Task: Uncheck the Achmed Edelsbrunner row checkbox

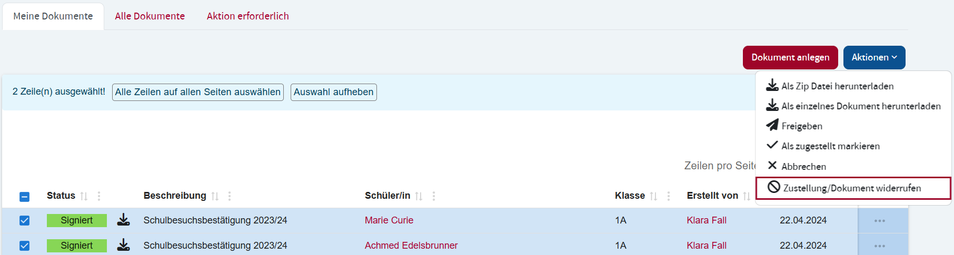Action: [25, 246]
